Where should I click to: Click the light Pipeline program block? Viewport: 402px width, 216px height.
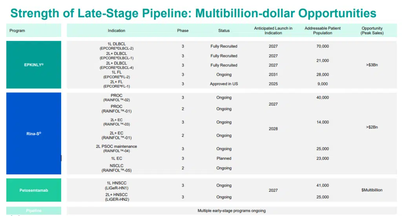click(34, 211)
